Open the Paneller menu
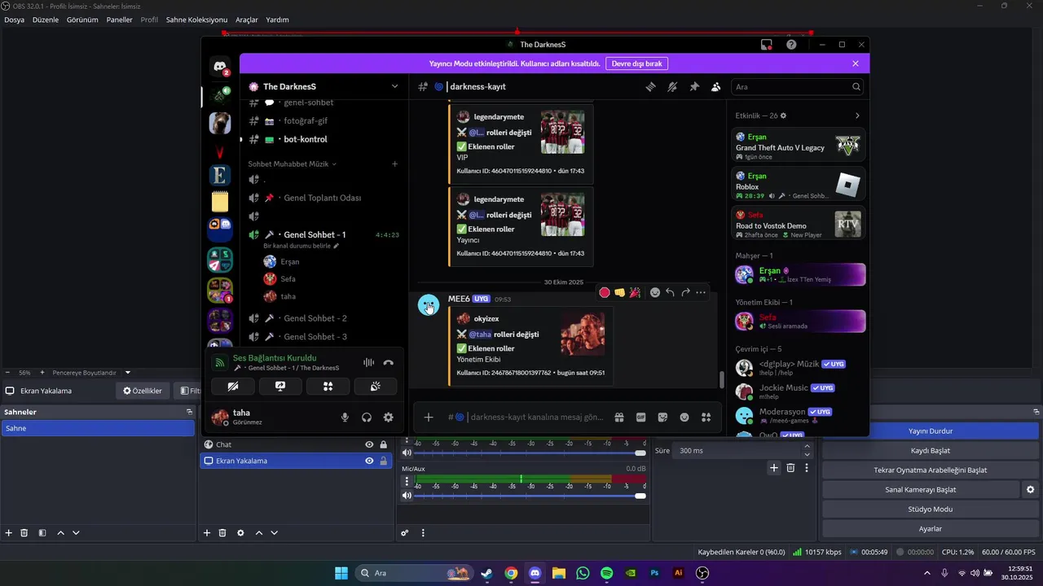1043x586 pixels. click(120, 20)
